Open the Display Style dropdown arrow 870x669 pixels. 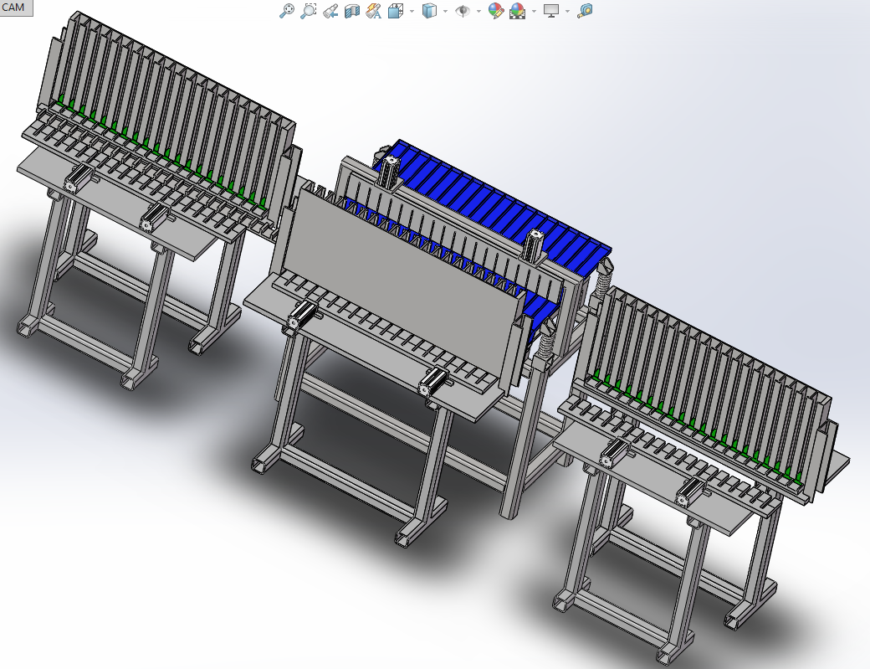coord(446,11)
